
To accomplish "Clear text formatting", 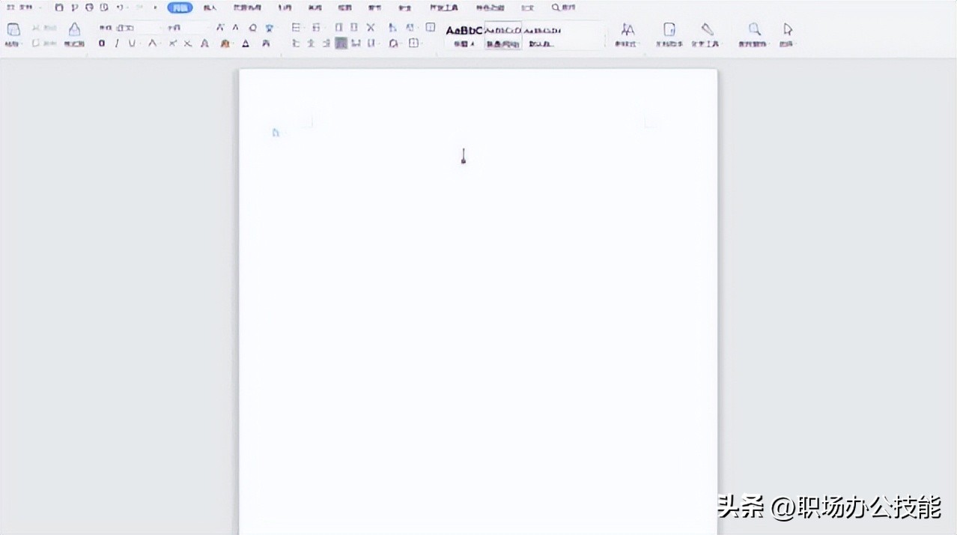I will 252,28.
